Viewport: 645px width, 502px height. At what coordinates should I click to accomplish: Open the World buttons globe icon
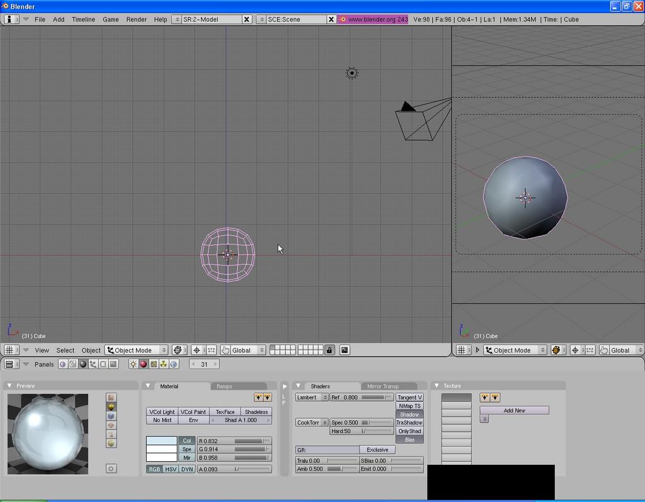pyautogui.click(x=174, y=364)
